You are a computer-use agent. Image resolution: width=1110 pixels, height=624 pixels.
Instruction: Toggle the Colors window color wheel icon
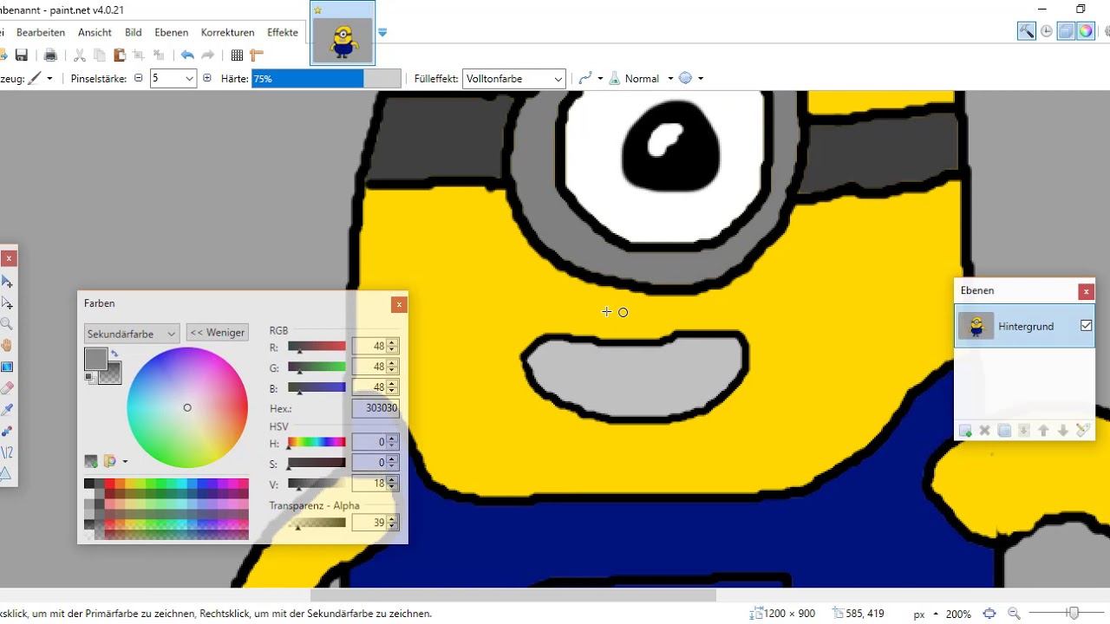pos(1086,31)
